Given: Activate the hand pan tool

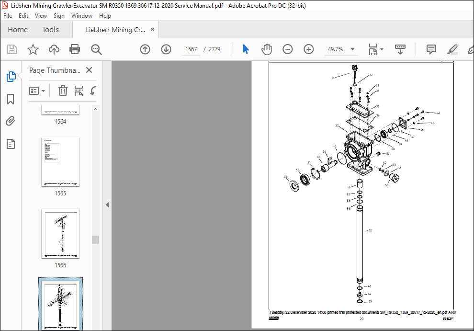Looking at the screenshot, I should (x=267, y=49).
